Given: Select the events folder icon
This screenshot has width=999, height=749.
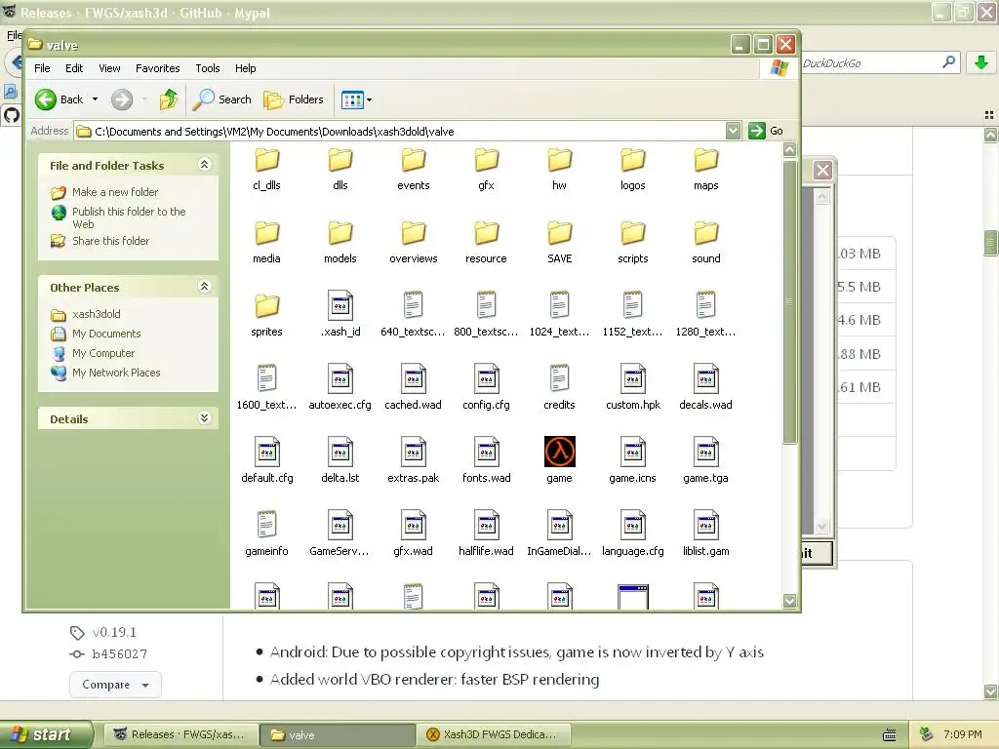Looking at the screenshot, I should pyautogui.click(x=413, y=161).
